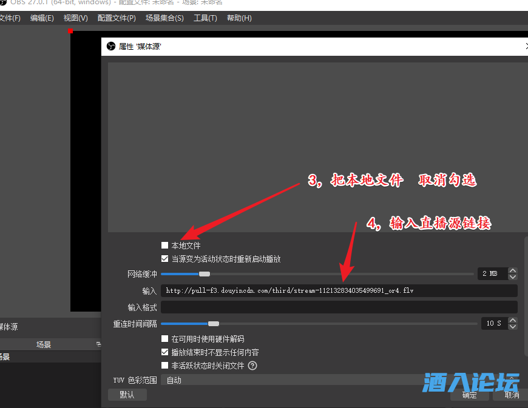Click the empty 输入格式 field

[x=339, y=307]
